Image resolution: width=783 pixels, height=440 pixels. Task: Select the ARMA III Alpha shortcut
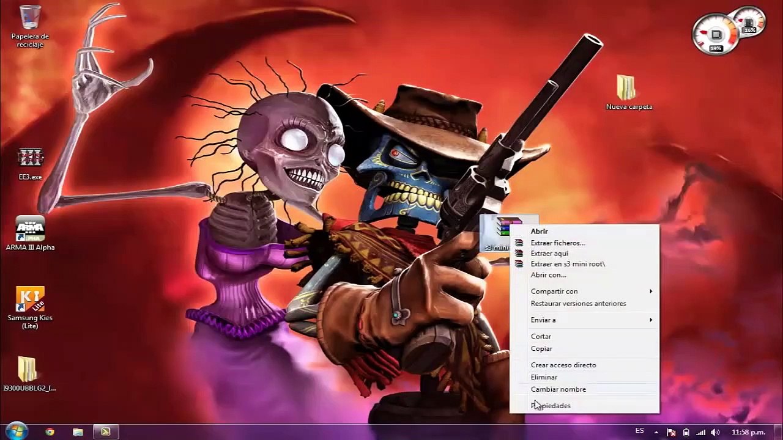click(x=30, y=233)
